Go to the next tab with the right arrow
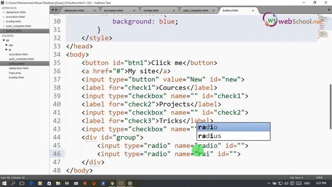 pos(57,10)
